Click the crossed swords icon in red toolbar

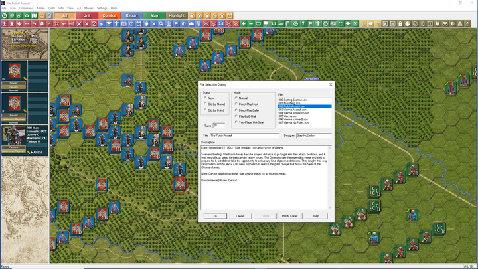[x=79, y=23]
